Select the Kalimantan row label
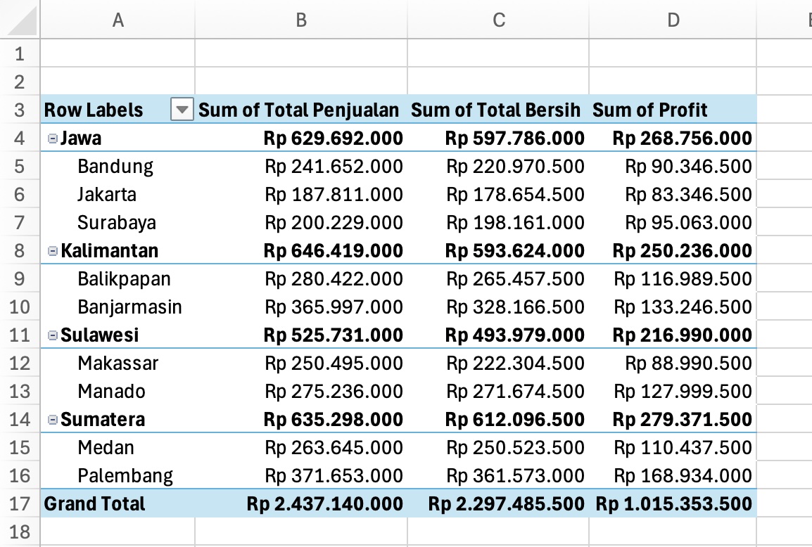 point(109,251)
